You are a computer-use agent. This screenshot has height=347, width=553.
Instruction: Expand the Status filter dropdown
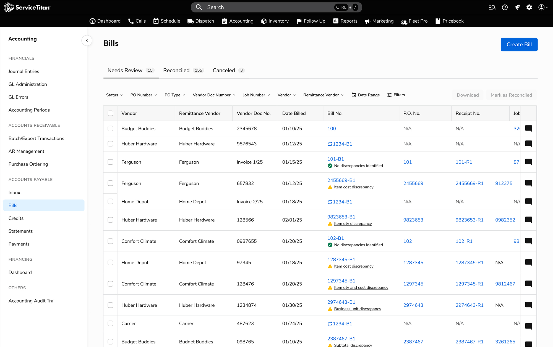[x=114, y=95]
